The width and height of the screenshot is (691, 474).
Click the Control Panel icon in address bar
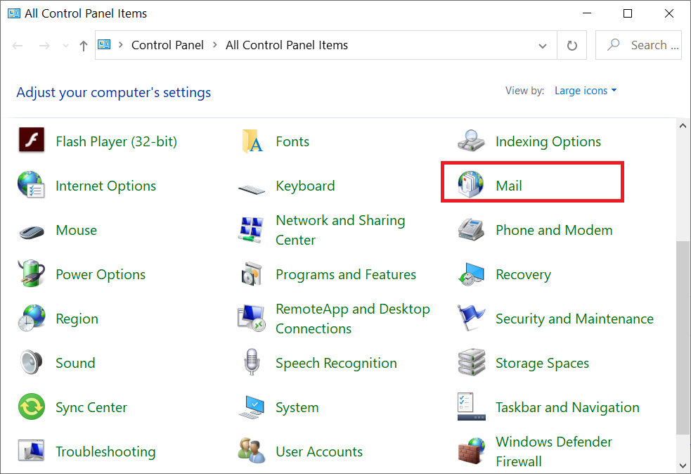[x=103, y=44]
